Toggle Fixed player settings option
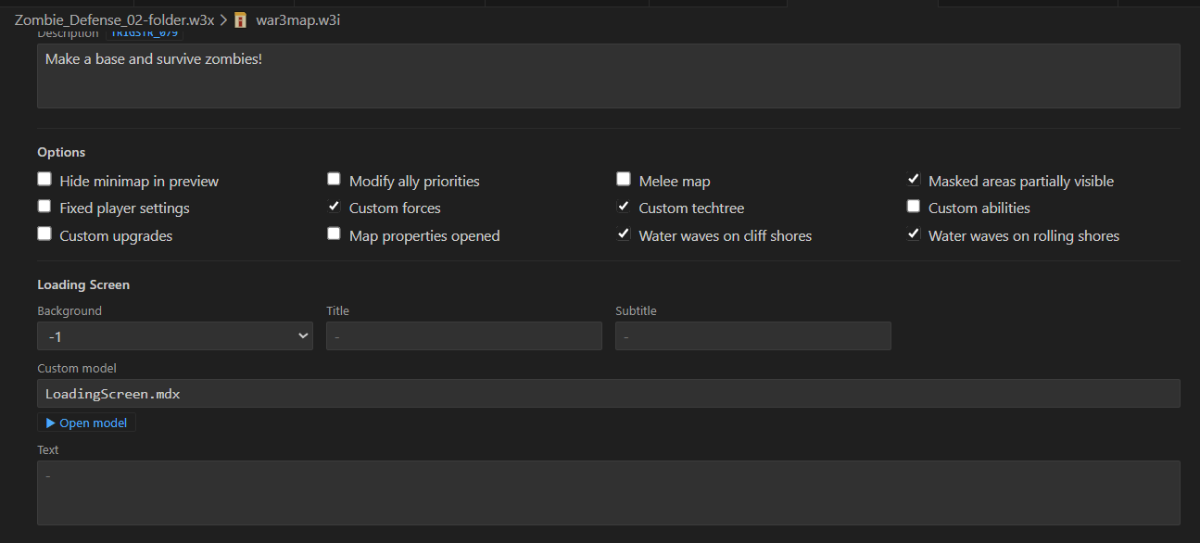This screenshot has width=1200, height=543. pyautogui.click(x=44, y=207)
